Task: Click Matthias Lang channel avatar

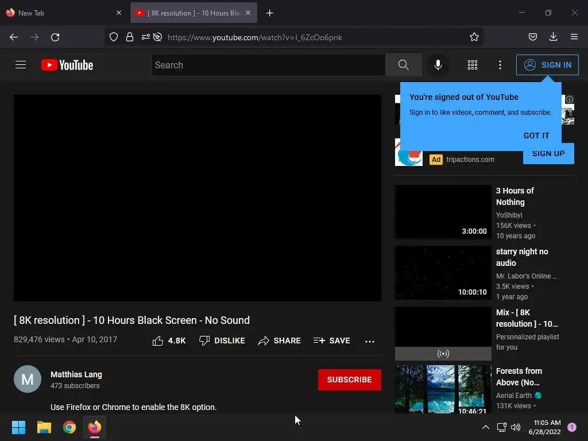Action: 28,379
